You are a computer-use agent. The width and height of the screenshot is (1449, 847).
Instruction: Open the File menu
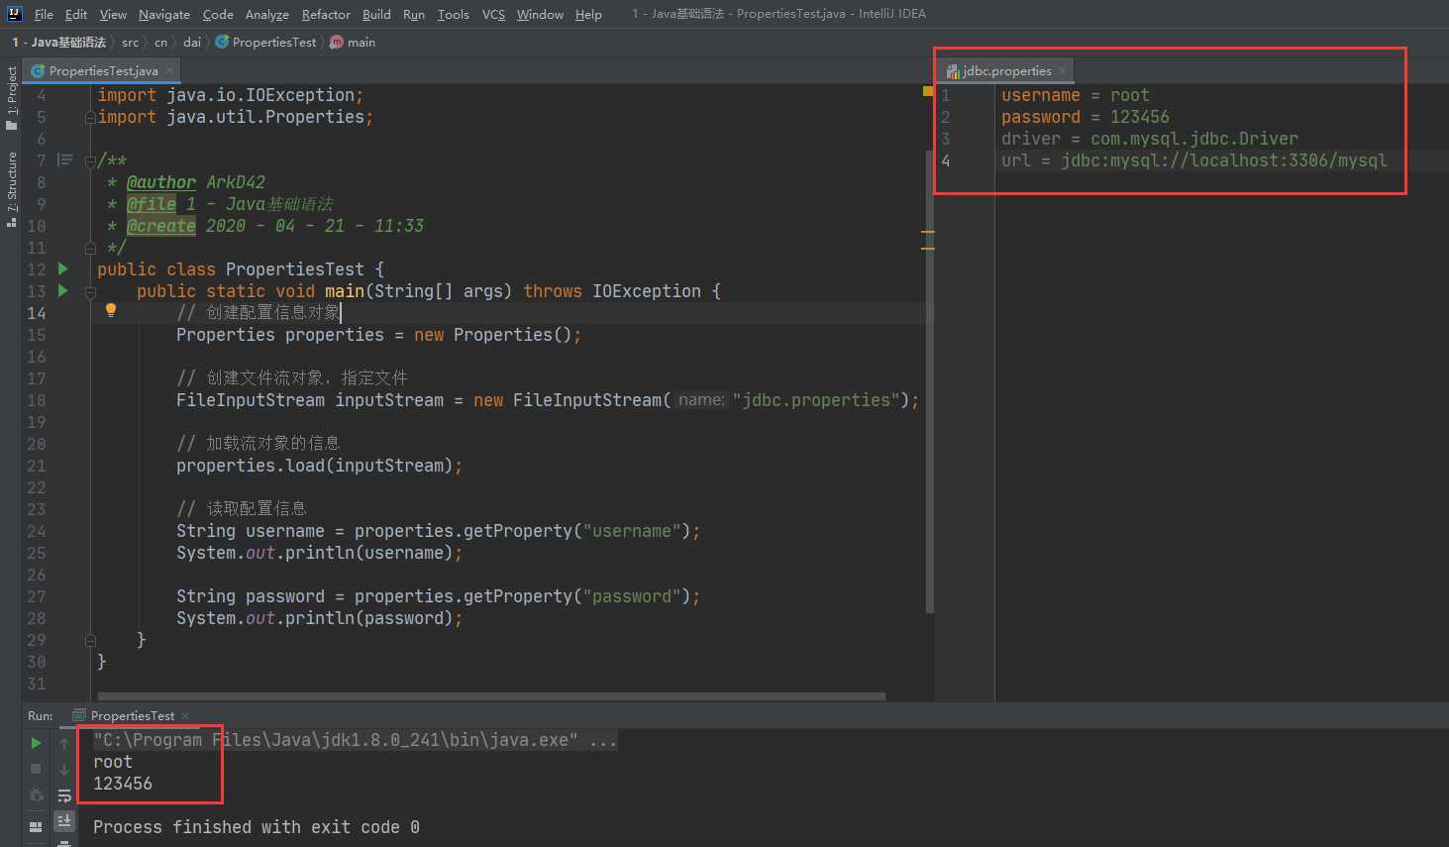(44, 14)
